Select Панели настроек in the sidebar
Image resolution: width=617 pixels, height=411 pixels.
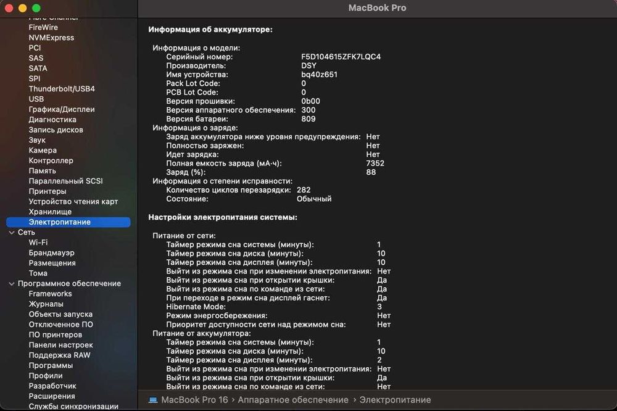point(60,344)
